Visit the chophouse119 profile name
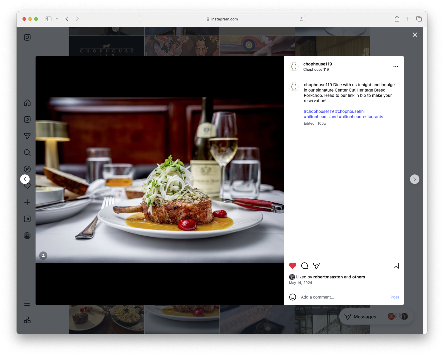This screenshot has height=356, width=444. 317,64
